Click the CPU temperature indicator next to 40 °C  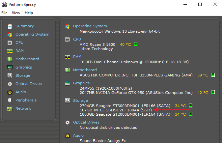[135, 44]
